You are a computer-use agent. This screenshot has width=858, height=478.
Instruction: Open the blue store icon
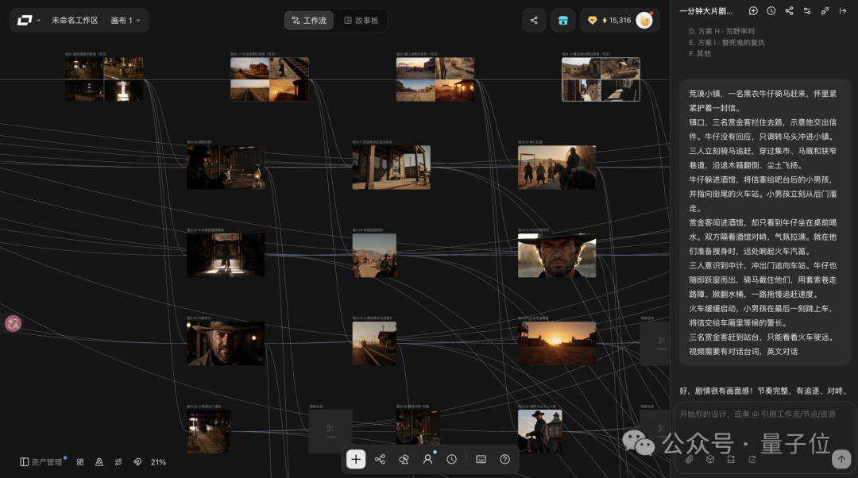pos(563,21)
